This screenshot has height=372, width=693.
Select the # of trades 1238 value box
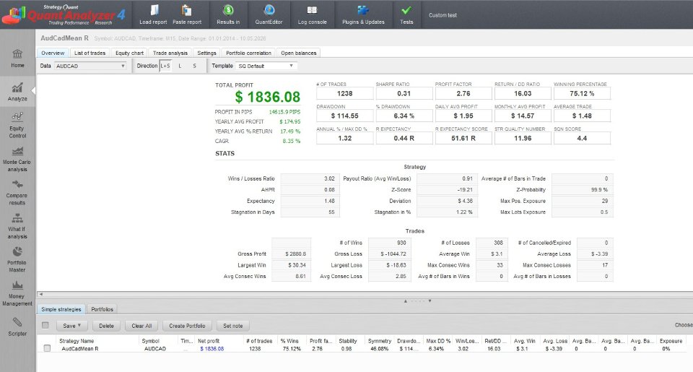coord(345,93)
